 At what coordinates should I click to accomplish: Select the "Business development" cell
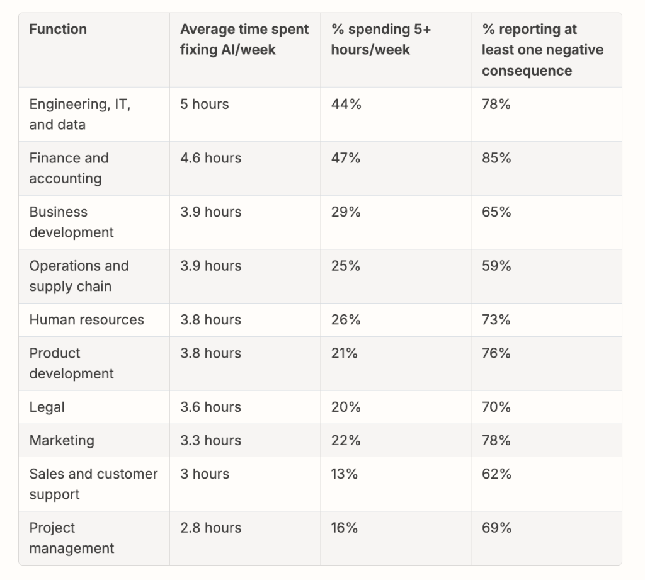71,222
